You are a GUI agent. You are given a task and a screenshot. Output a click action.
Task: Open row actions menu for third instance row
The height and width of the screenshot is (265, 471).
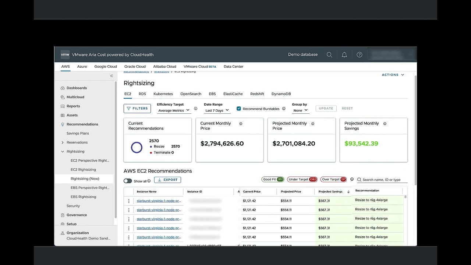click(129, 219)
